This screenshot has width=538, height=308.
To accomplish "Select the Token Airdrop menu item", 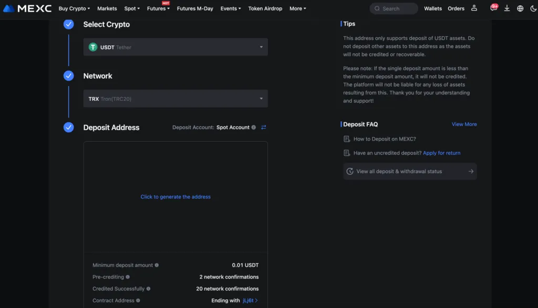I will tap(265, 8).
